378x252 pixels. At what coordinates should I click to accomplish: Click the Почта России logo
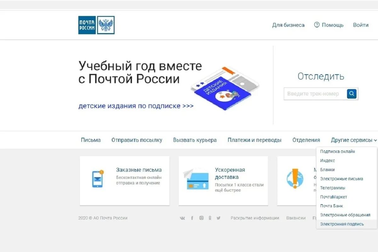pos(96,25)
